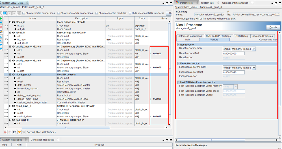282x149 pixels.
Task: Open the Reset vector memory dropdown
Action: point(254,49)
